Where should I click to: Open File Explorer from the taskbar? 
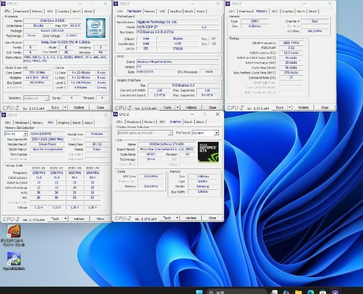(298, 292)
